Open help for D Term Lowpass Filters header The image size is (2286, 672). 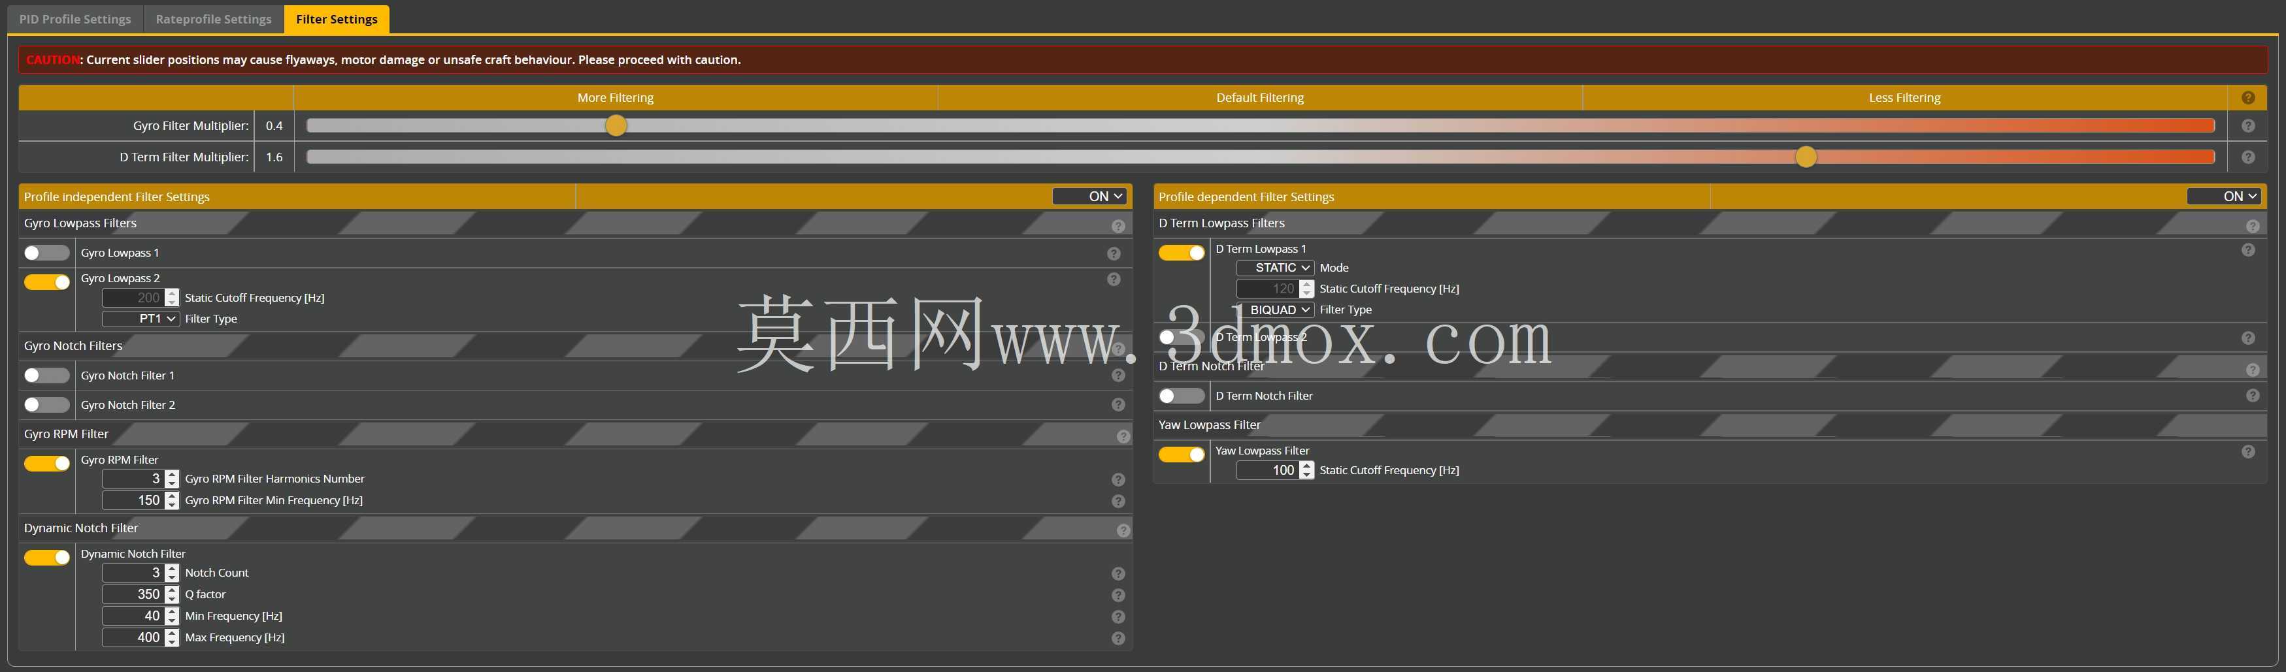coord(2252,226)
